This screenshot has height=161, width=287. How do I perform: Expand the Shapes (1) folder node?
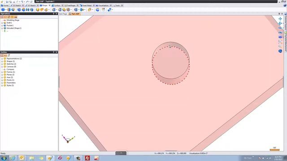(2, 61)
